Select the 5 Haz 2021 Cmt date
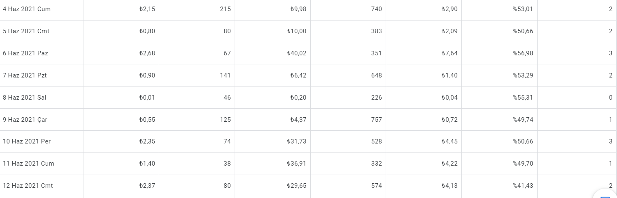This screenshot has width=617, height=198. (x=26, y=31)
